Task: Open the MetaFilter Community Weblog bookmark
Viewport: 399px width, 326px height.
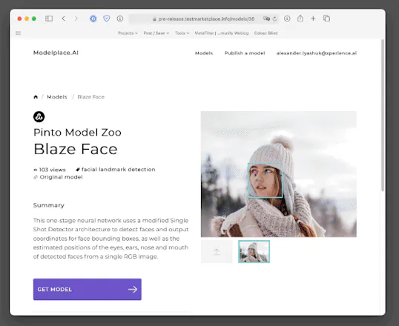Action: tap(222, 33)
